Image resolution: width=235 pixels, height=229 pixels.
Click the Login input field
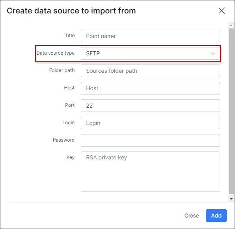pos(150,123)
